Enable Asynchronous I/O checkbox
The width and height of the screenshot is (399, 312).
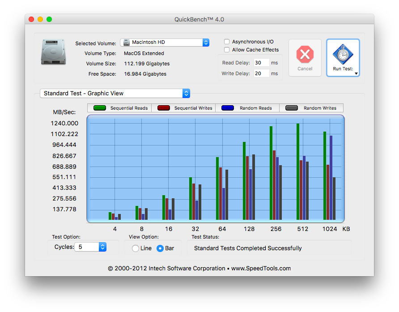tap(227, 42)
